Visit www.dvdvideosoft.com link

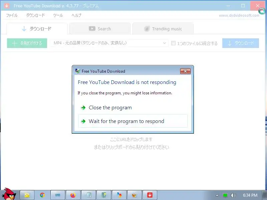(239, 15)
